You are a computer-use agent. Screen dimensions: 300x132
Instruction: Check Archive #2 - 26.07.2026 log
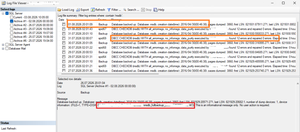point(12,25)
